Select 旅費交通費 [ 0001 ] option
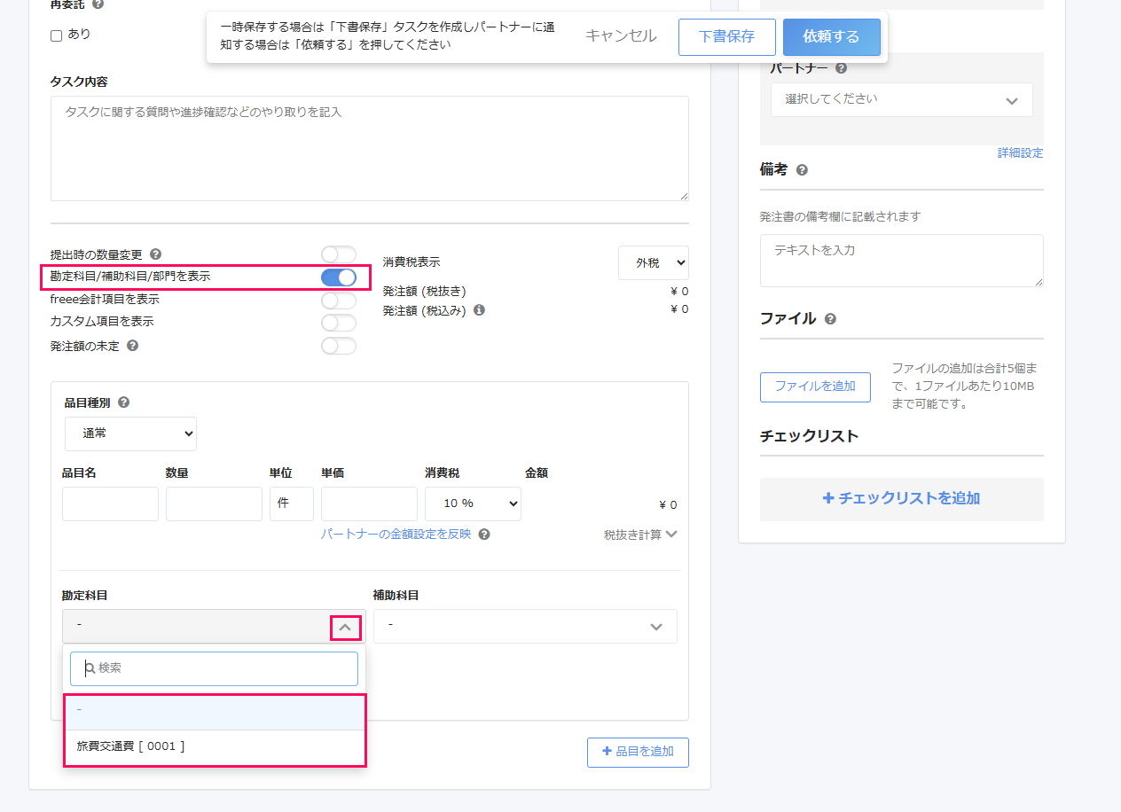This screenshot has width=1121, height=812. 215,747
